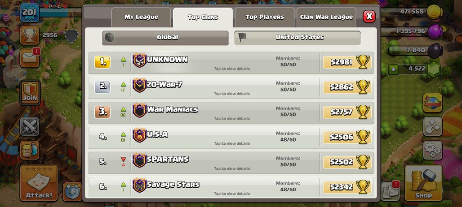Open the Shop with hammer icon
Viewport: 462px width, 207px height.
click(423, 183)
